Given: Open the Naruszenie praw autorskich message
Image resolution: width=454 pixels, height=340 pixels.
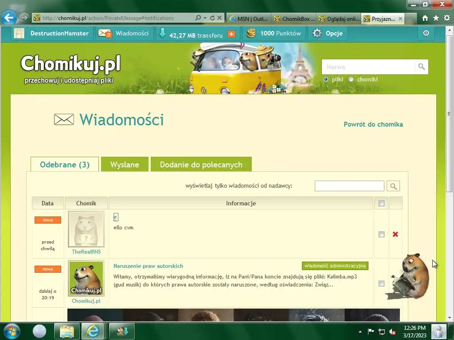Looking at the screenshot, I should (148, 266).
